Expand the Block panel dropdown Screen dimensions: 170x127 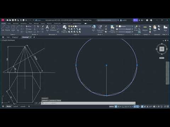point(100,35)
